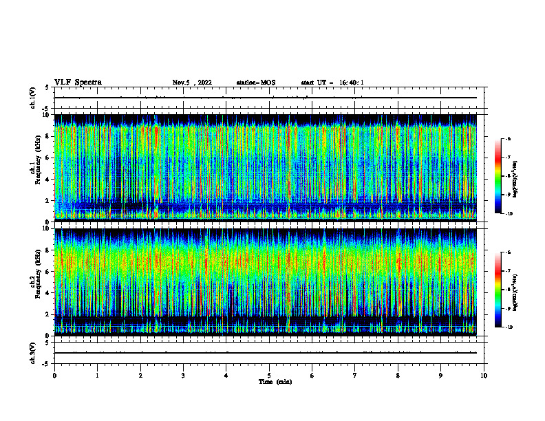
Task: Click the 'ch.3(V)' axis label
Action: [x=33, y=353]
